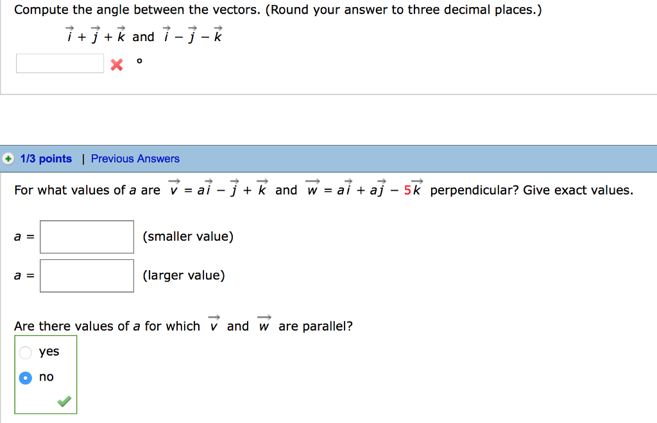Click the yes/no answer box outline
The height and width of the screenshot is (423, 657).
coord(45,374)
